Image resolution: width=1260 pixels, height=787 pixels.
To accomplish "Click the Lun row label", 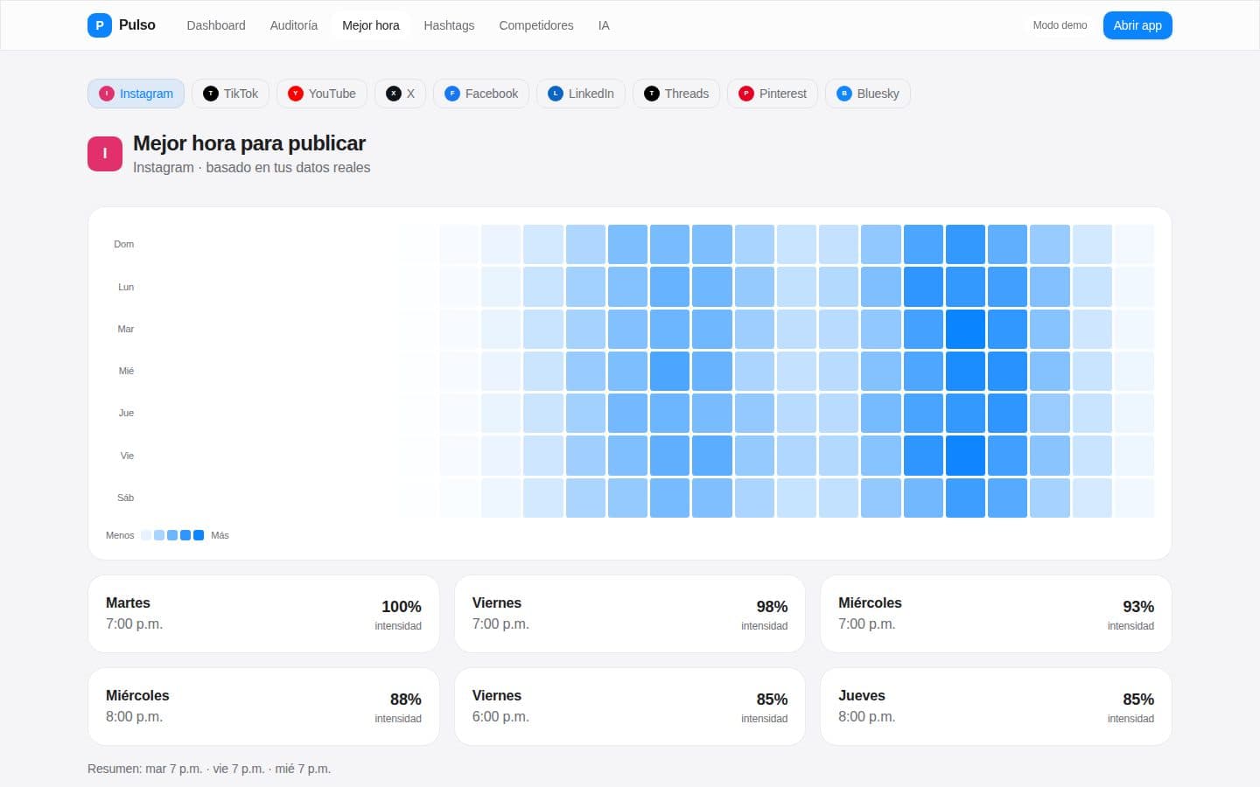I will click(126, 287).
